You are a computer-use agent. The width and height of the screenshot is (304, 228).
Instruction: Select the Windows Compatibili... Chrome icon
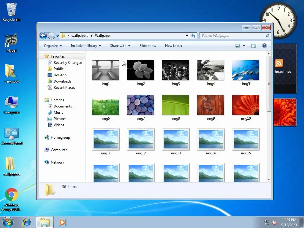tap(12, 199)
